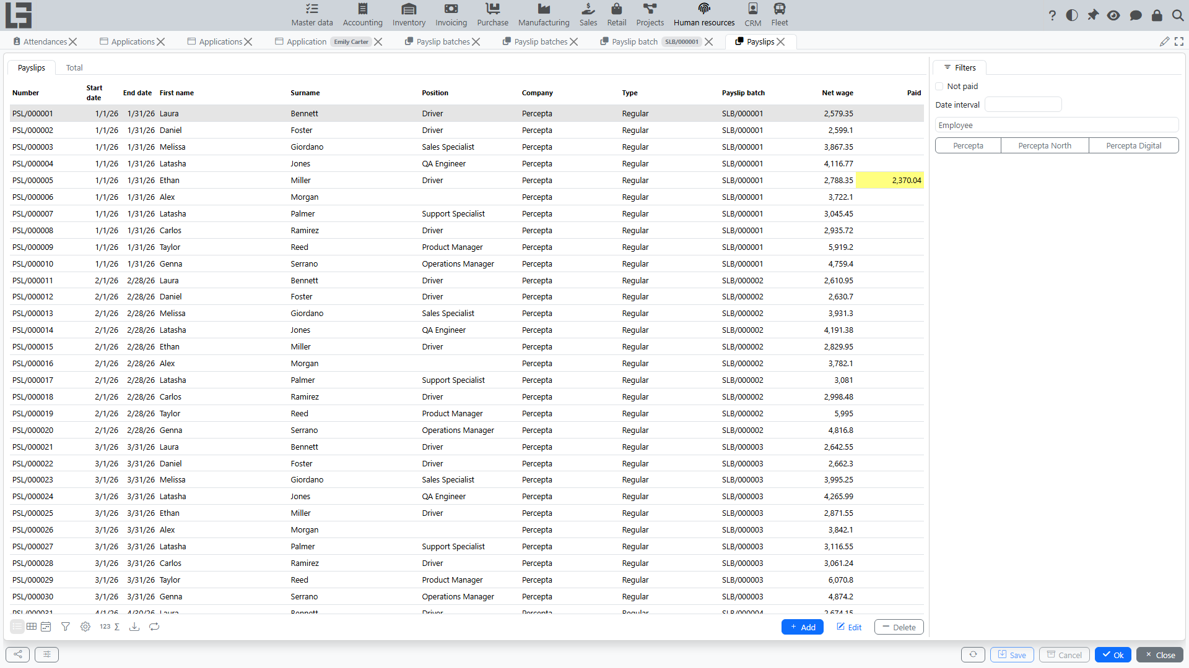
Task: Click the Ok button
Action: 1113,654
